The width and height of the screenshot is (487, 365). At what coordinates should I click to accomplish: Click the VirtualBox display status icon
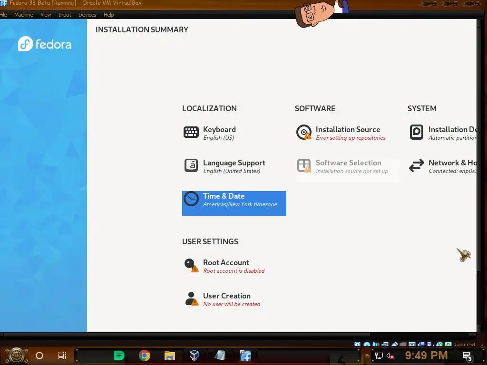point(412,344)
